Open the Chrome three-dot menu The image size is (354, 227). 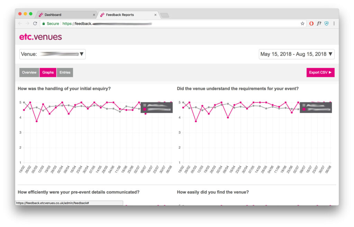[334, 24]
